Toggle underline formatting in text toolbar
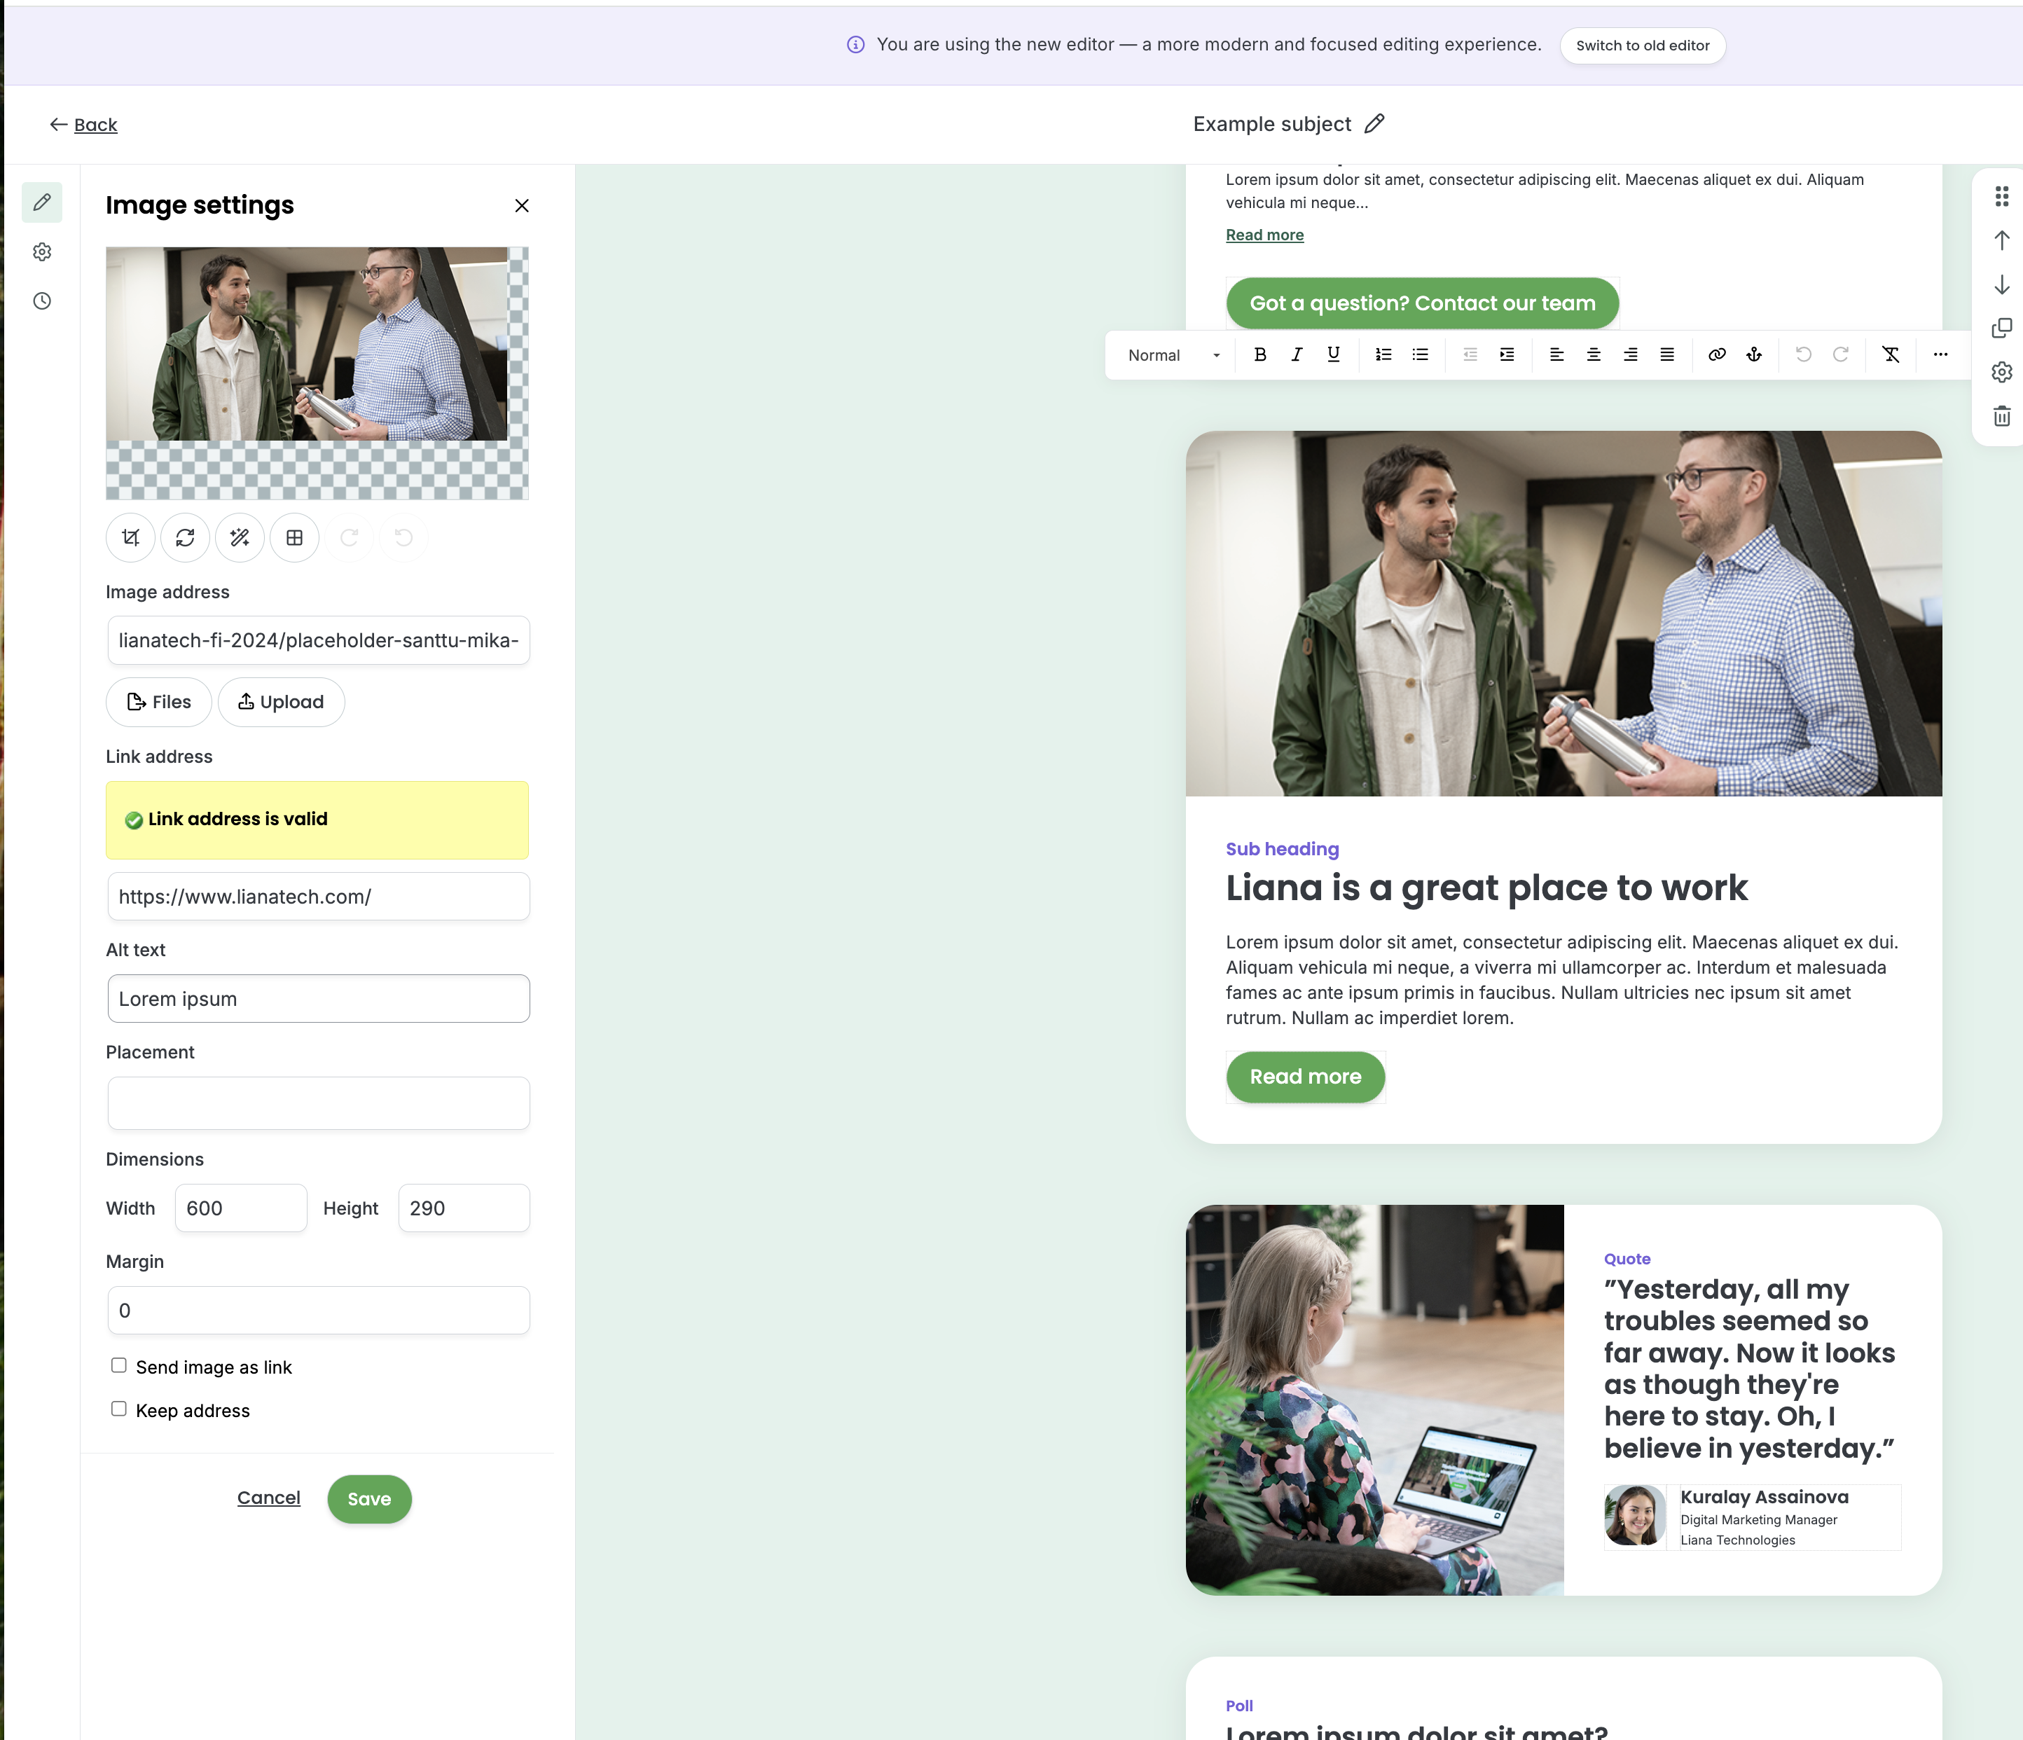 pyautogui.click(x=1334, y=355)
